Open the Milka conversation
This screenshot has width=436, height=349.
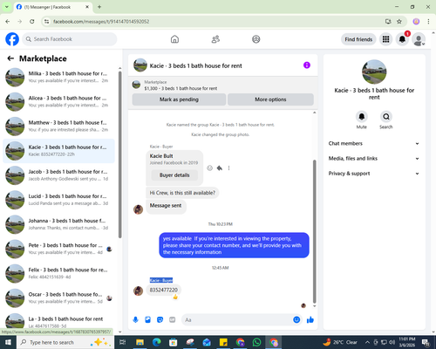click(x=58, y=77)
